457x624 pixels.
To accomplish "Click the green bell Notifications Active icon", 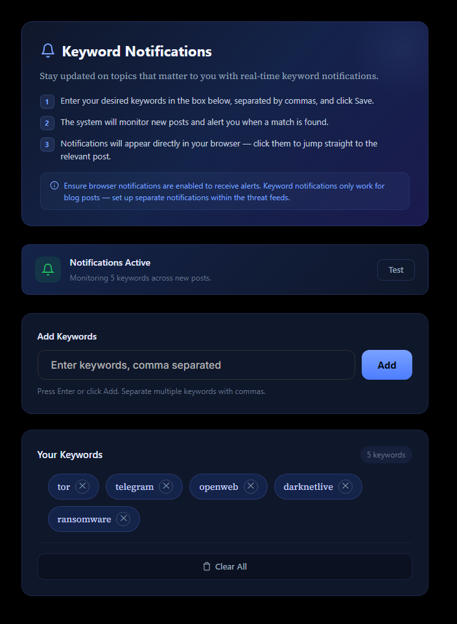I will pyautogui.click(x=48, y=270).
